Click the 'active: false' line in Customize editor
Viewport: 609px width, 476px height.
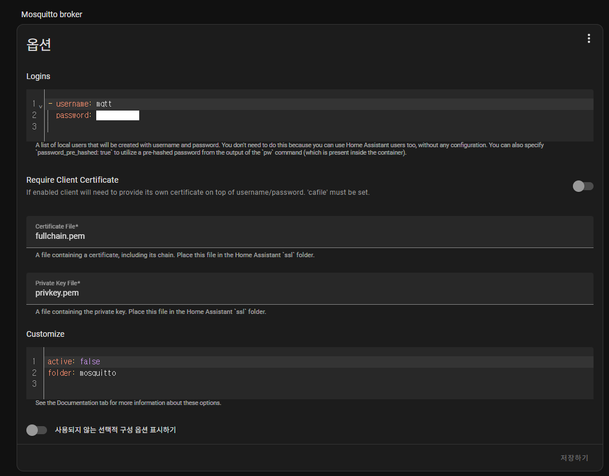(x=319, y=361)
